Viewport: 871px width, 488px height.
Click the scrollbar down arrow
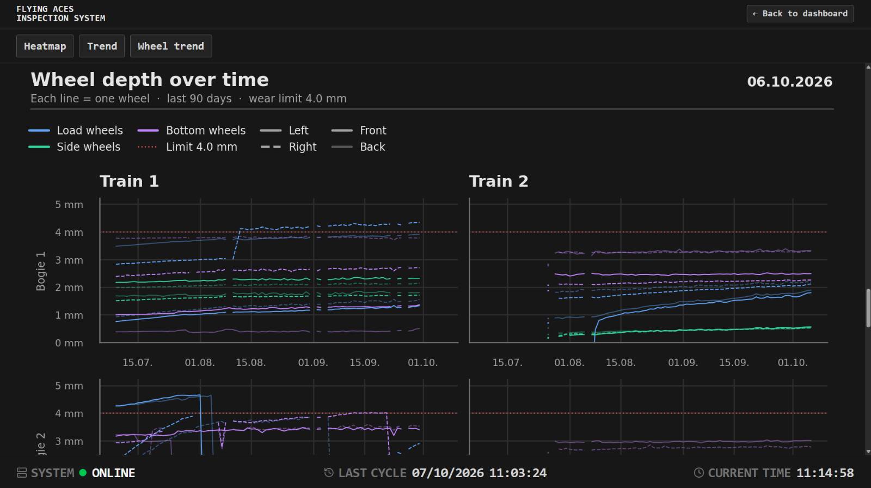click(868, 452)
